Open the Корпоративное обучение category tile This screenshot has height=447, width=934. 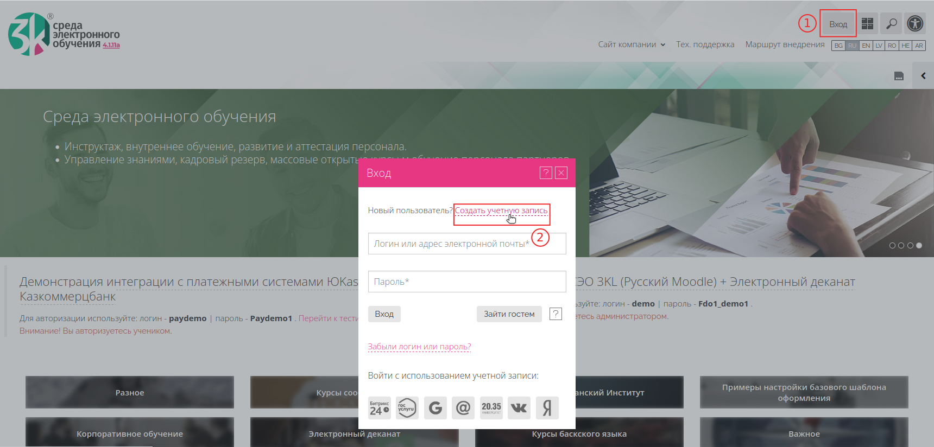point(130,433)
